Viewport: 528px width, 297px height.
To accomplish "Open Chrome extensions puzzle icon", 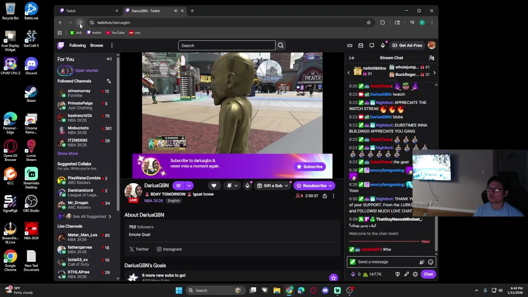I will tap(383, 23).
